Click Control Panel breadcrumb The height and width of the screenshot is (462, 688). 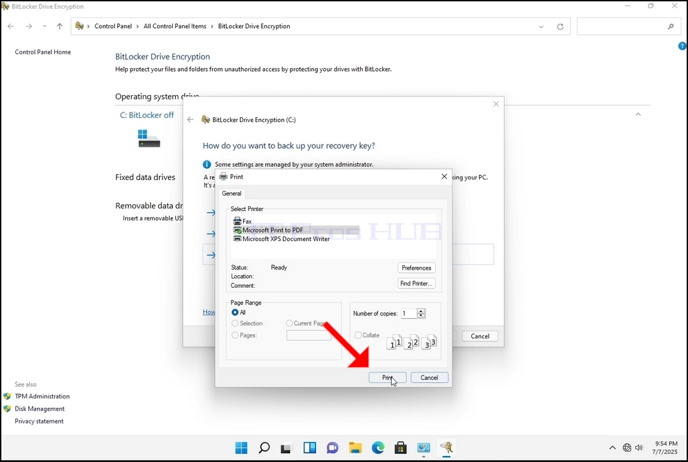coord(113,26)
